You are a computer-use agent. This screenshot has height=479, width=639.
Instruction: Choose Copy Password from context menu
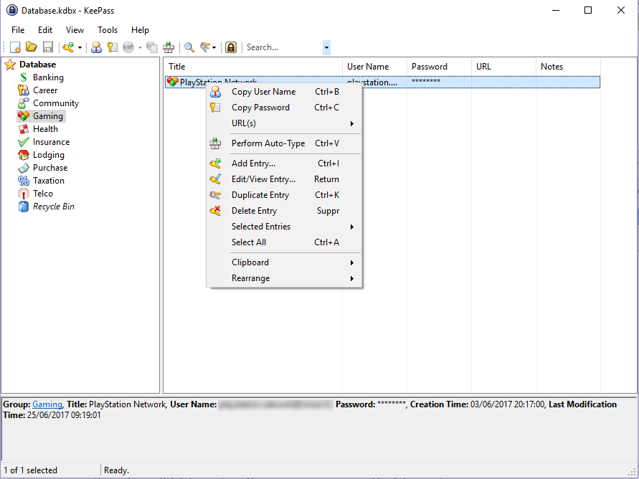coord(260,108)
